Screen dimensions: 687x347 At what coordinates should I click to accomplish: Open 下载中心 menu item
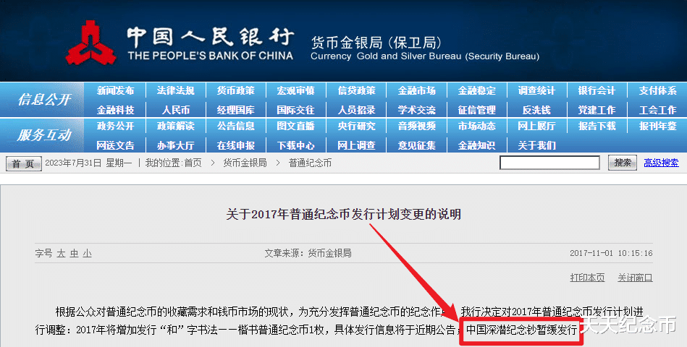coord(296,145)
